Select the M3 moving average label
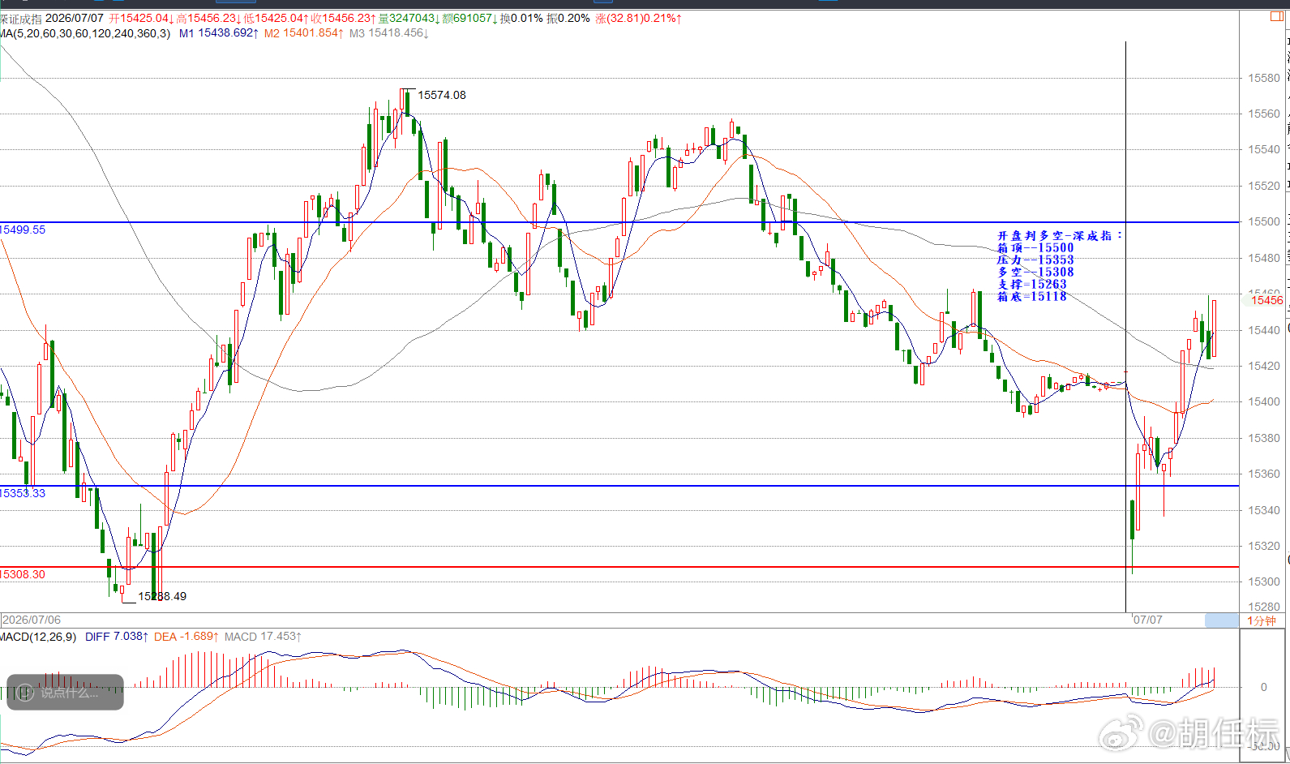Image resolution: width=1290 pixels, height=764 pixels. (389, 33)
